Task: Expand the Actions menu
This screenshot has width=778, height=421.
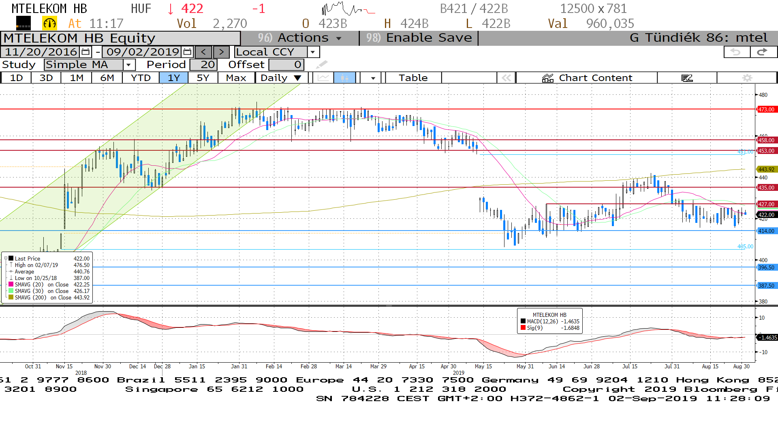Action: 300,38
